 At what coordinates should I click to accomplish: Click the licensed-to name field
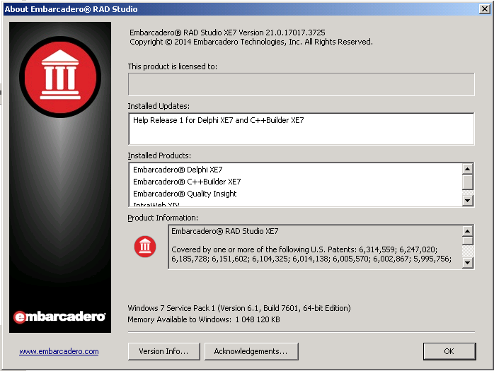click(301, 83)
